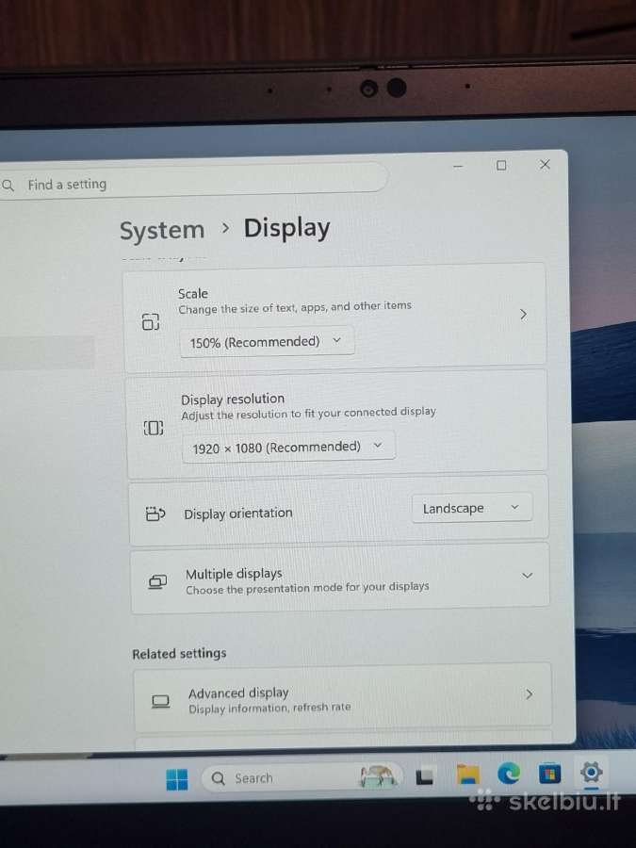636x848 pixels.
Task: Close the Settings window
Action: click(545, 164)
